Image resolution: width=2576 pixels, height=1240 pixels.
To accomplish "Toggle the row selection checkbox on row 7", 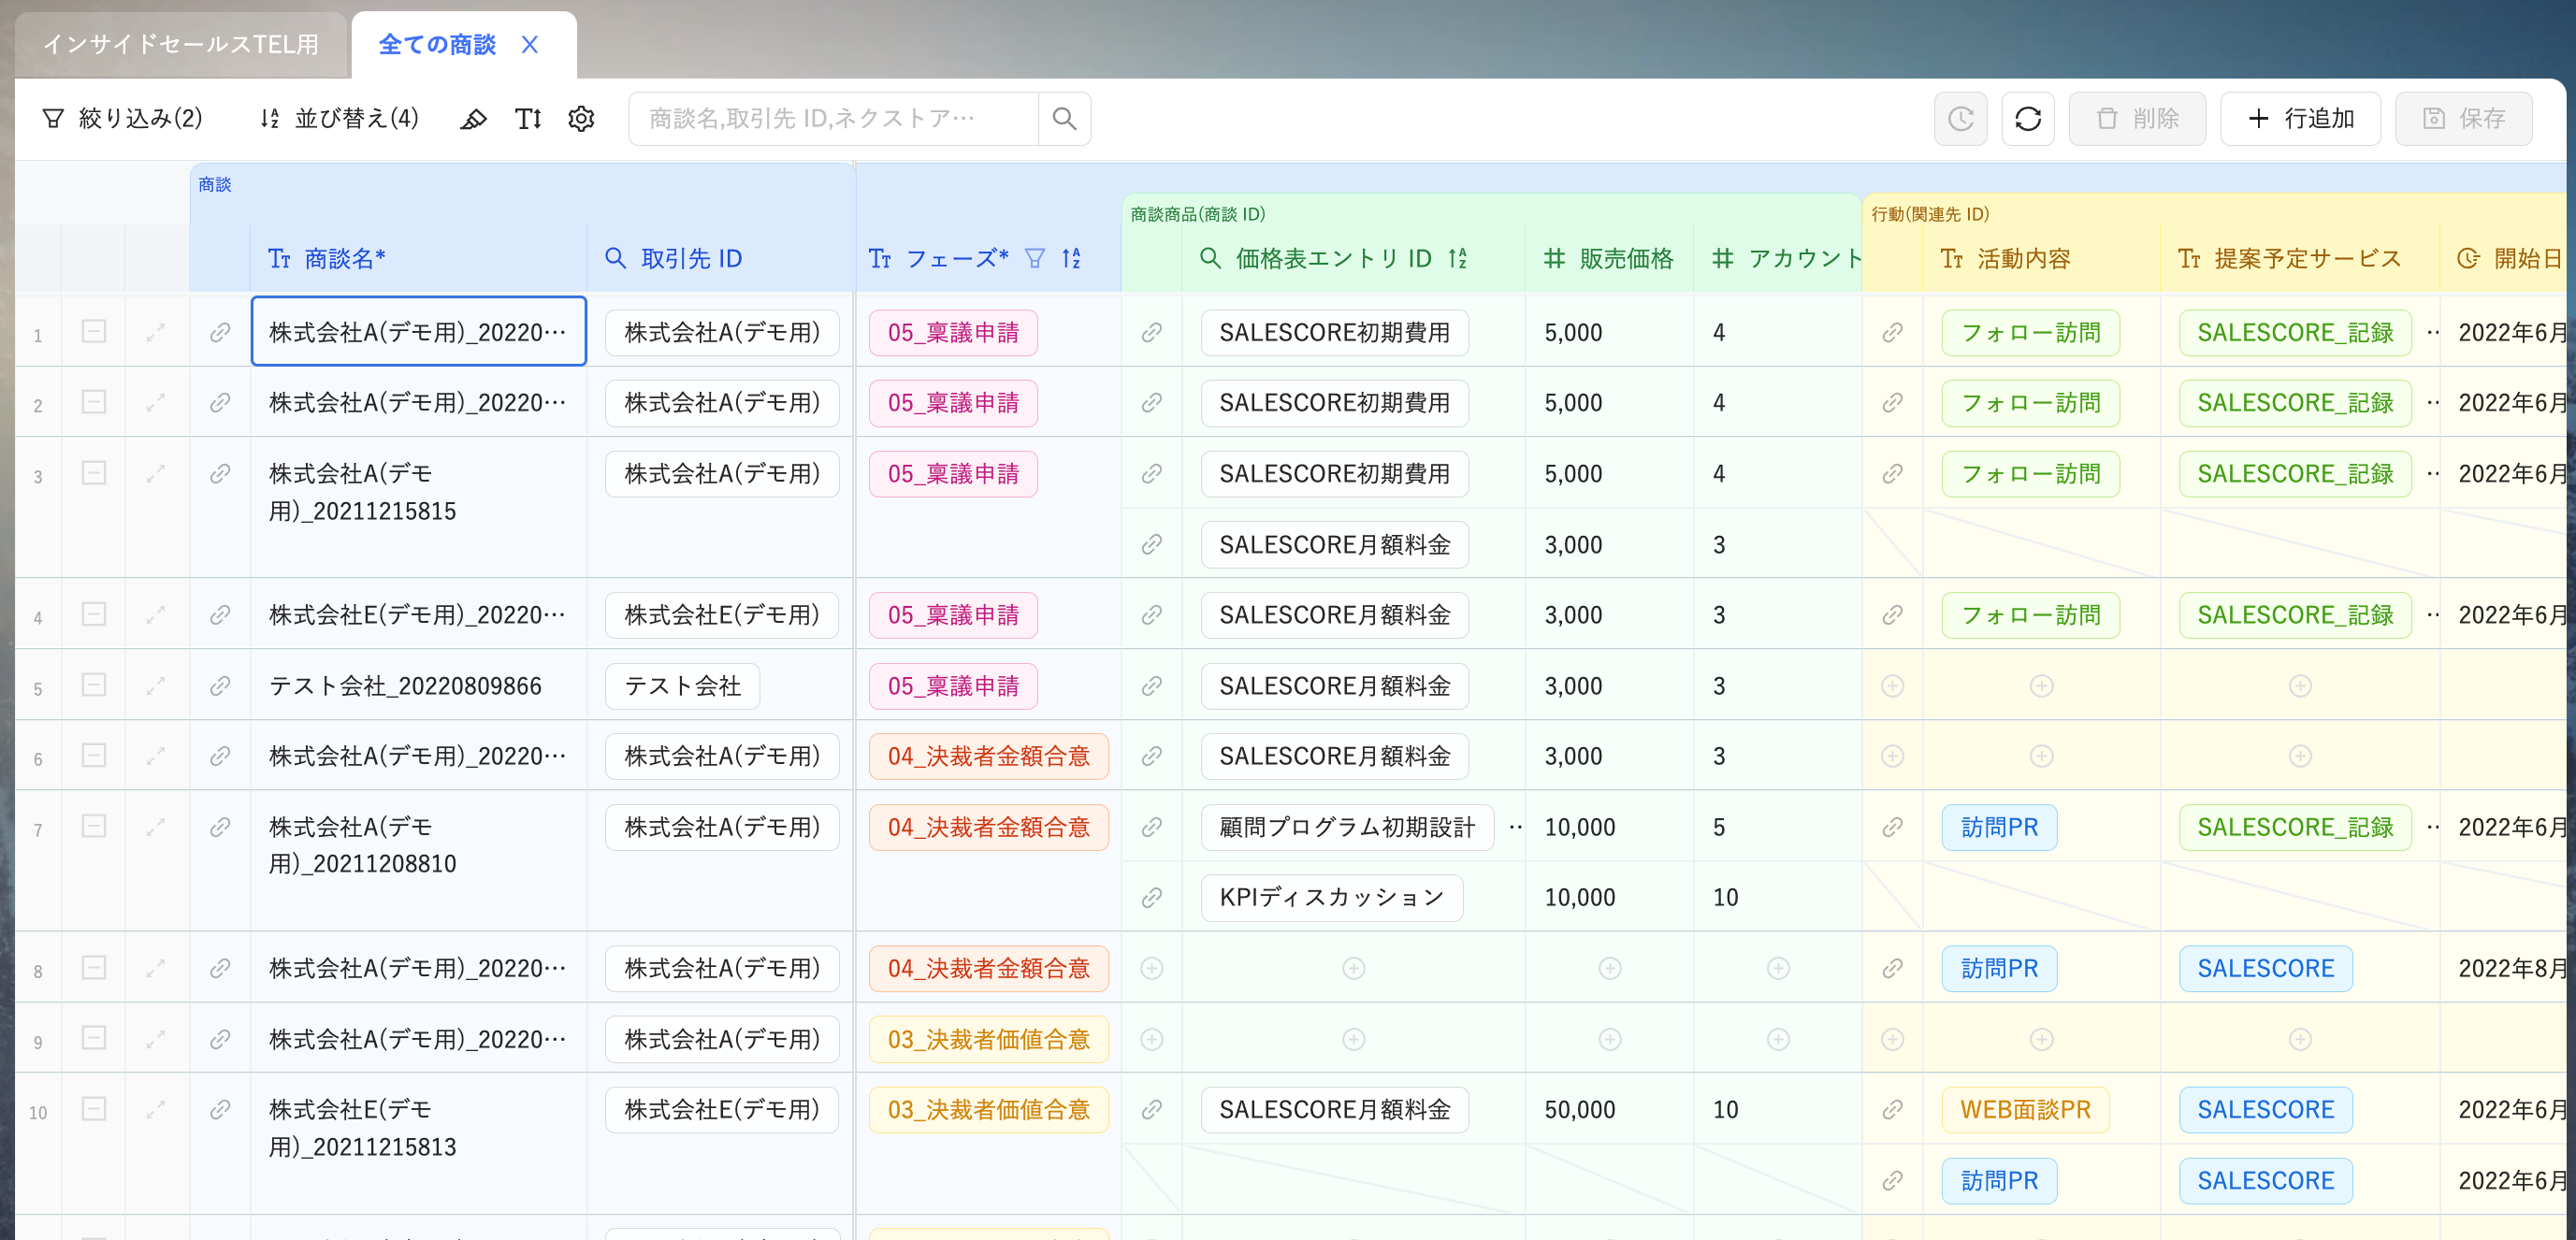I will point(94,827).
